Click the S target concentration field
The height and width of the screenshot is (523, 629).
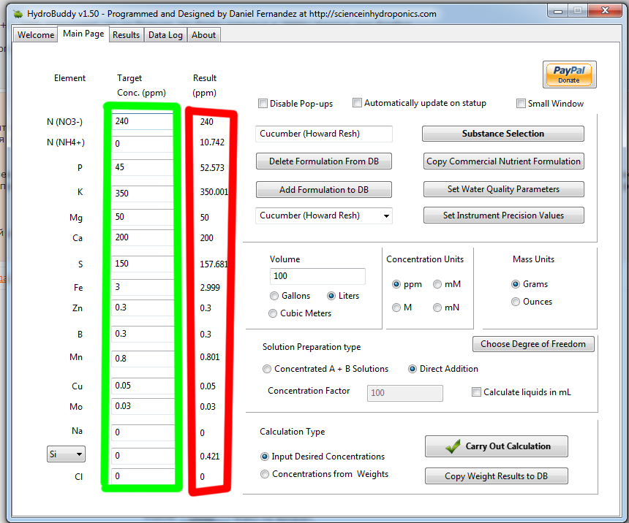(143, 264)
